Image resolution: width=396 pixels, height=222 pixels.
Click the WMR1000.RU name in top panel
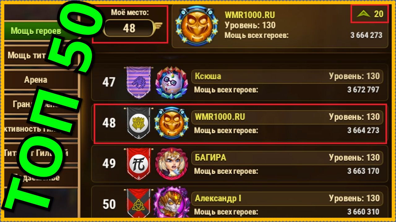(250, 15)
